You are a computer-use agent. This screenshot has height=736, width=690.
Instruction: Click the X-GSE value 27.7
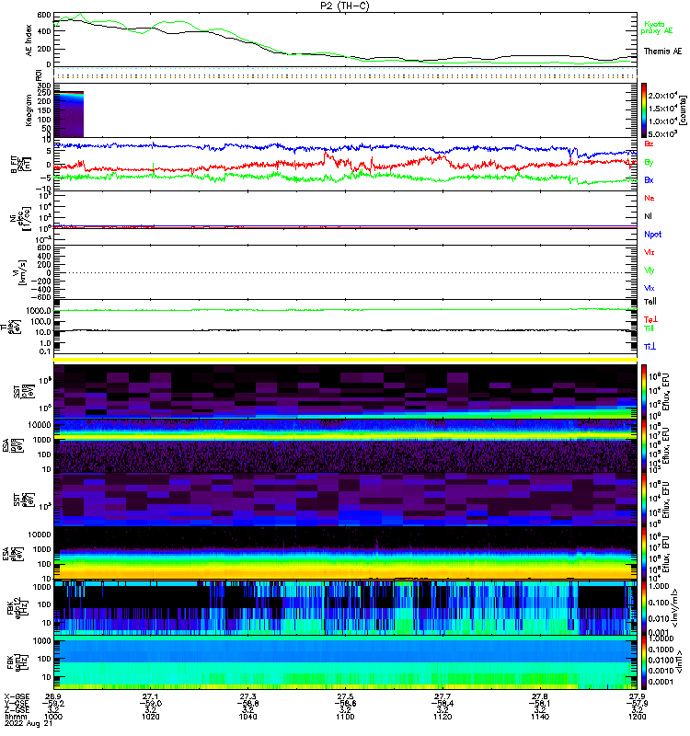pos(443,696)
